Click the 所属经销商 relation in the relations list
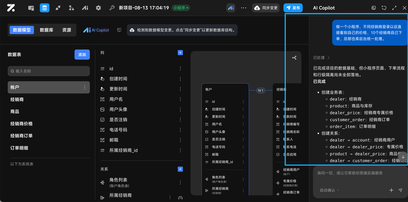408x202 pixels. (120, 195)
